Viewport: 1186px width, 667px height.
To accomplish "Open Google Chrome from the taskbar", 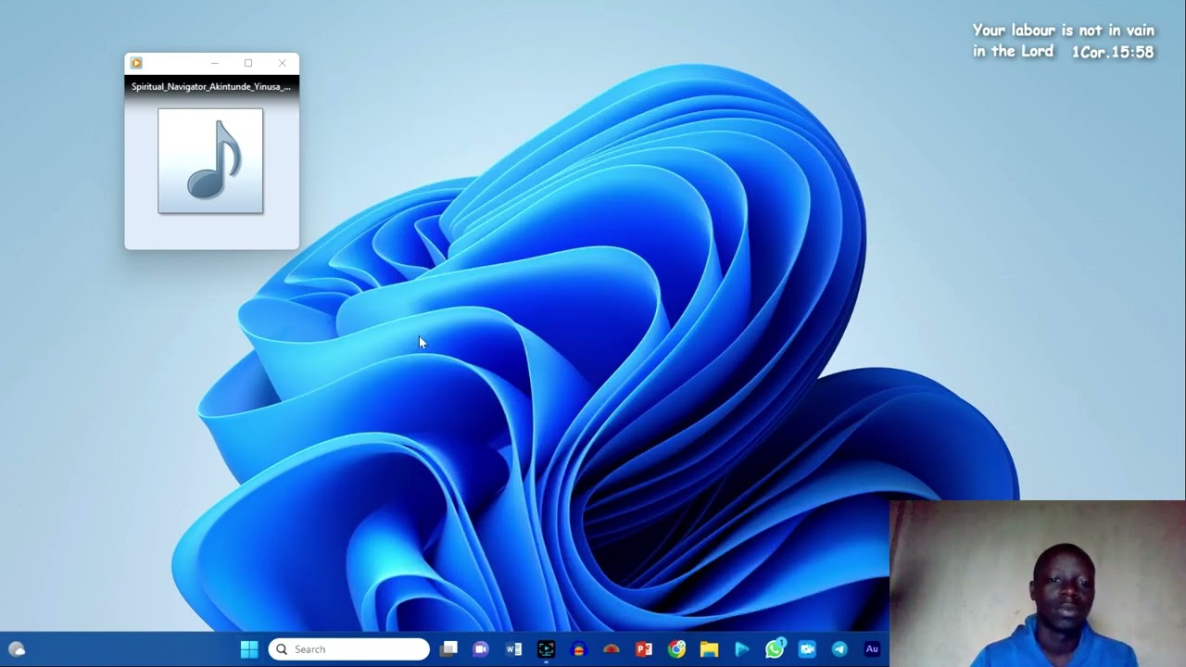I will (677, 649).
